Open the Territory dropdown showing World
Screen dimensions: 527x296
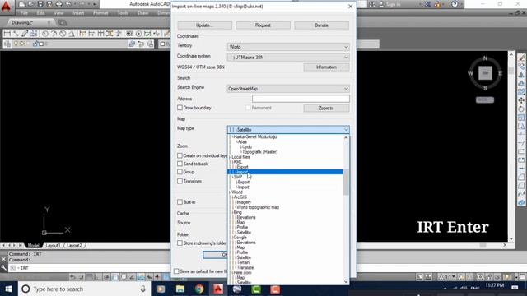(x=288, y=47)
